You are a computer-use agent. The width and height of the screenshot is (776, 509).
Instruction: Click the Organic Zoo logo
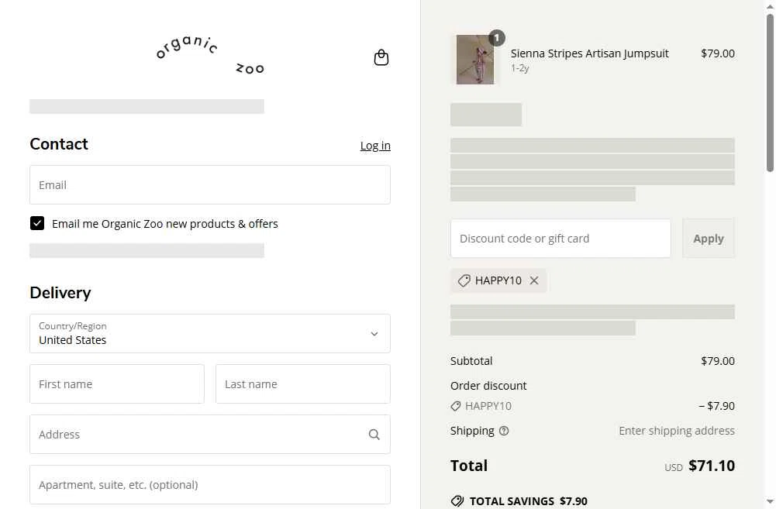210,54
